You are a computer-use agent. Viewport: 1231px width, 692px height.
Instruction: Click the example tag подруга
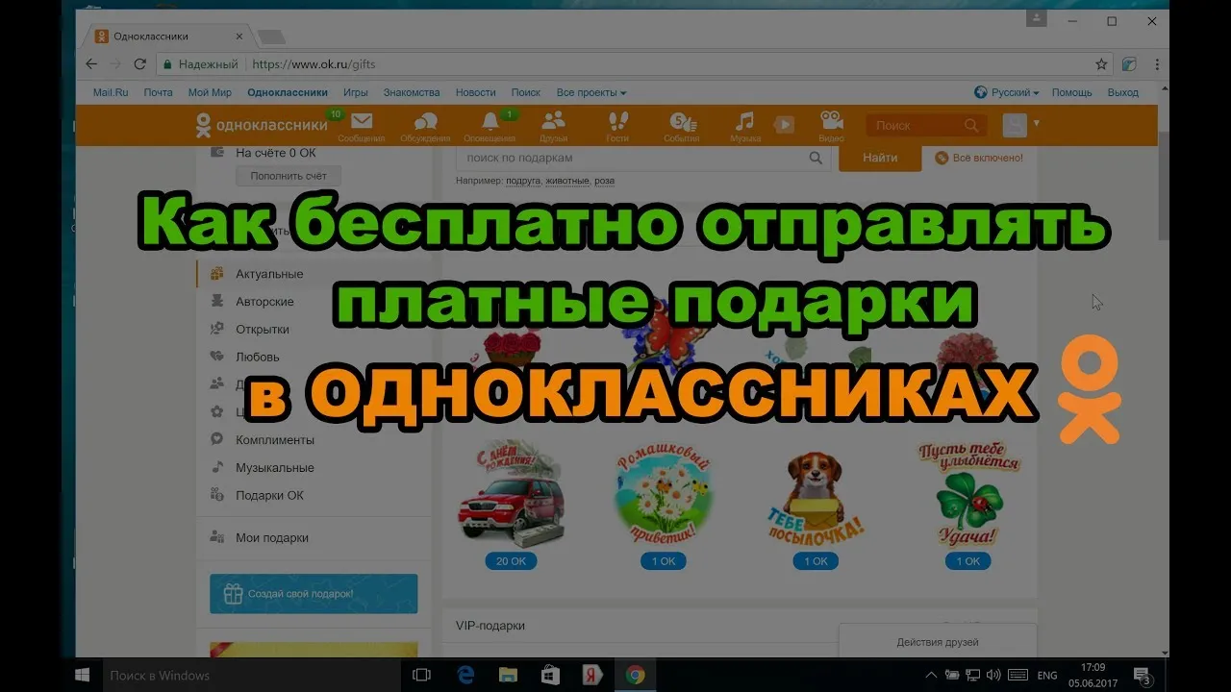coord(523,181)
